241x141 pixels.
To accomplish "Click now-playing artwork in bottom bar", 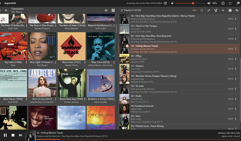I will (x=31, y=135).
